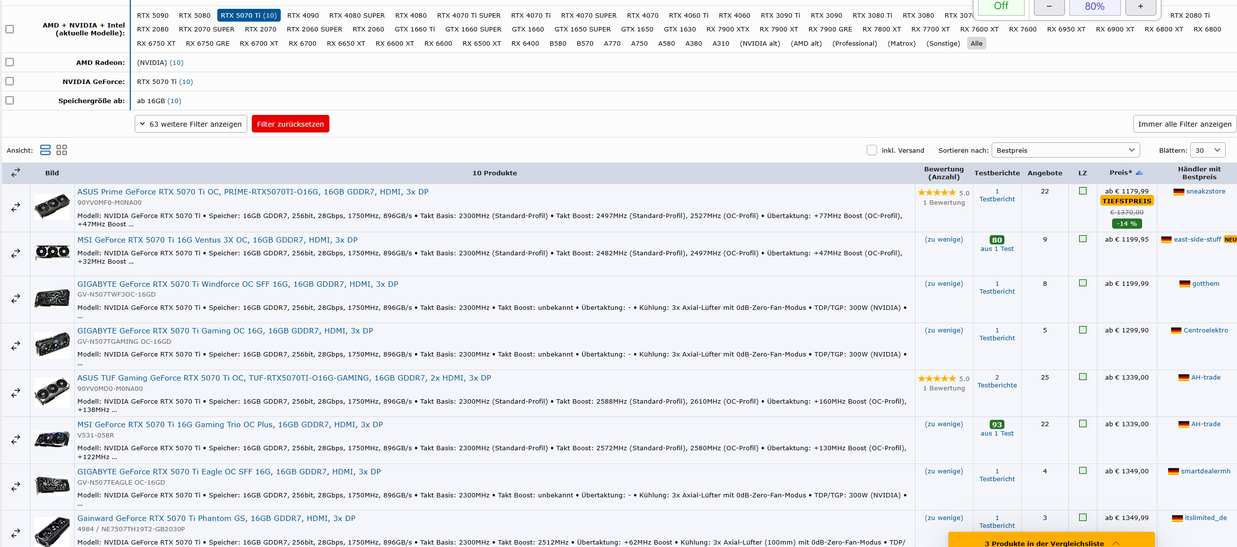Sort by the Angebote column header
1237x547 pixels.
coord(1045,173)
